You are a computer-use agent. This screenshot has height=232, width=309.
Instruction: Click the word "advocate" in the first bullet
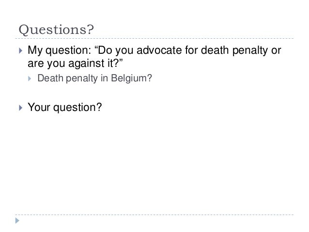159,50
